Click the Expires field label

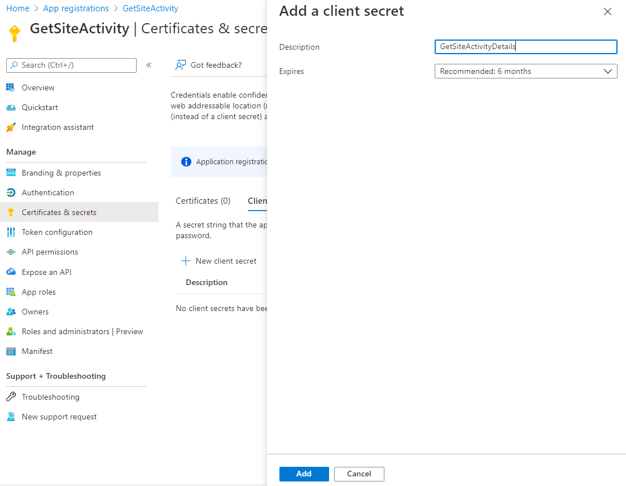[x=291, y=72]
